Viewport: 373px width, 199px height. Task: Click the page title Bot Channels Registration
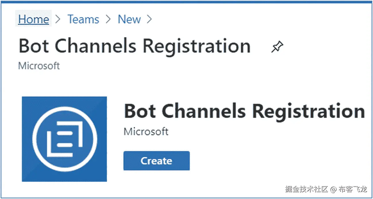point(134,46)
